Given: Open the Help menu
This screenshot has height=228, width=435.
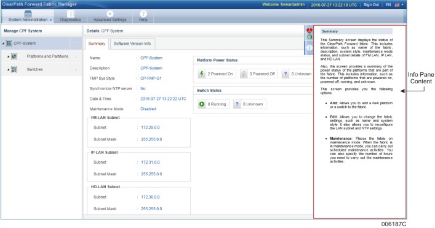Looking at the screenshot, I should point(143,17).
